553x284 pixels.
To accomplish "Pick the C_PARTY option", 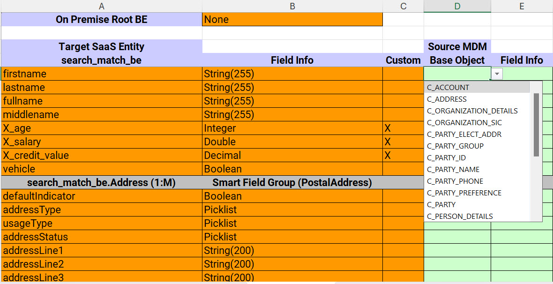I will (x=477, y=204).
